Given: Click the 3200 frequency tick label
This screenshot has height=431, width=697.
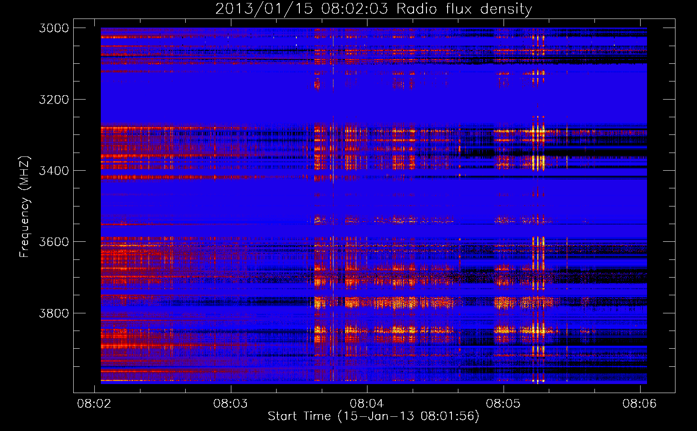Looking at the screenshot, I should coord(54,100).
